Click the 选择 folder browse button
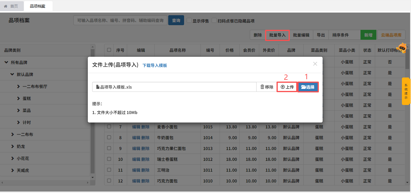This screenshot has height=193, width=411. tap(308, 87)
